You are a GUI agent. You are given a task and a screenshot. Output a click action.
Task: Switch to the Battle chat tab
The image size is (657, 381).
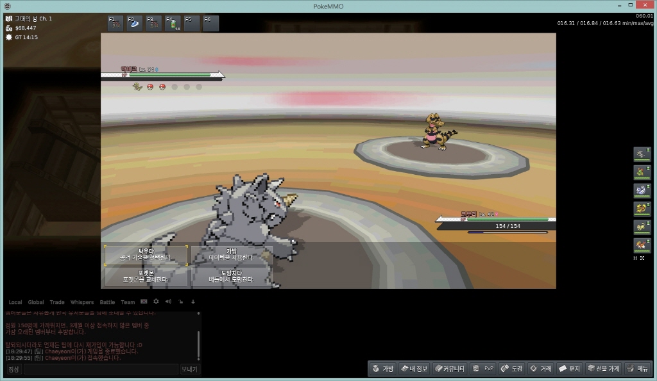[x=107, y=302]
